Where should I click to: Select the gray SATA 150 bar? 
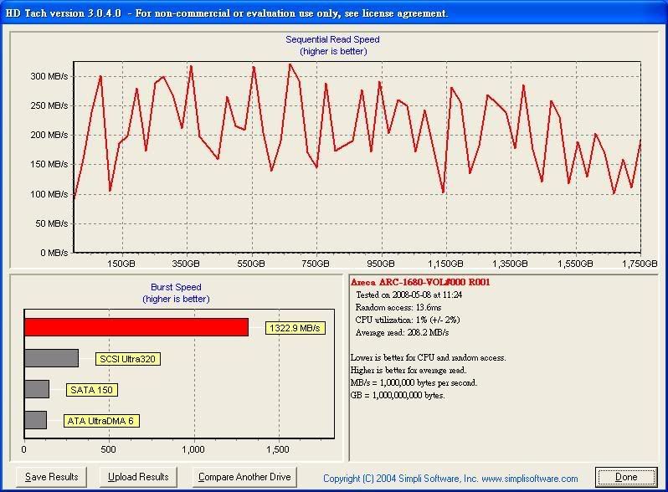[x=37, y=389]
